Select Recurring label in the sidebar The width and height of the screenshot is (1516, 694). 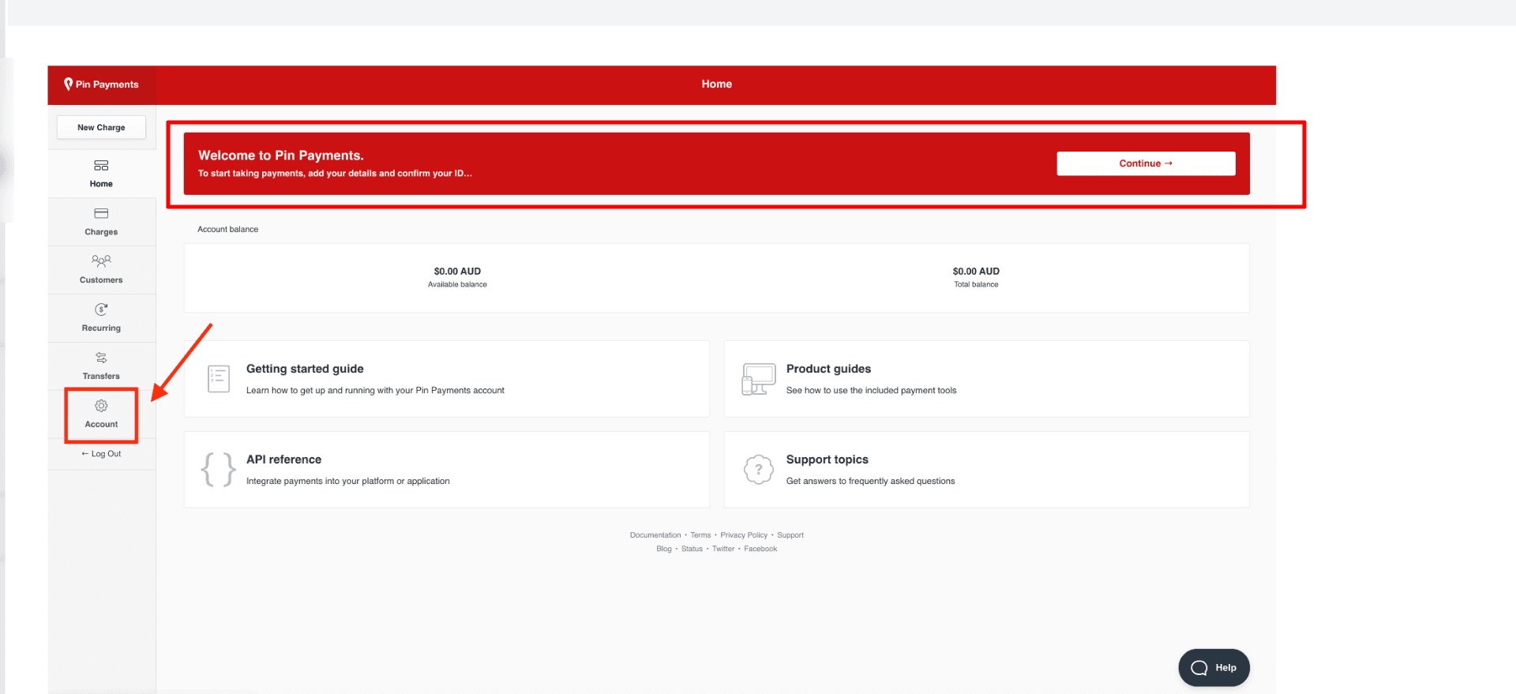[x=101, y=328]
